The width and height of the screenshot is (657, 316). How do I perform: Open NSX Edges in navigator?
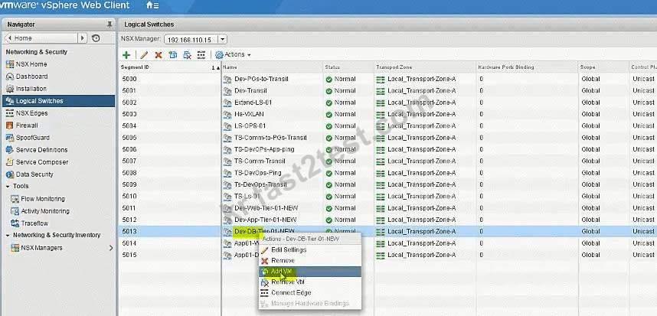pyautogui.click(x=31, y=113)
